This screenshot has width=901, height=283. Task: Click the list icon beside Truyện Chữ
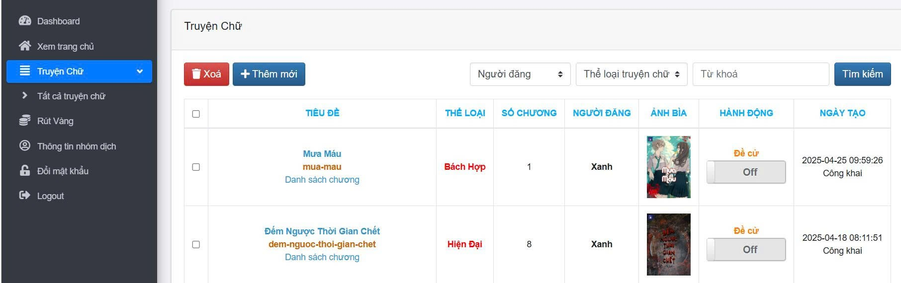point(25,71)
